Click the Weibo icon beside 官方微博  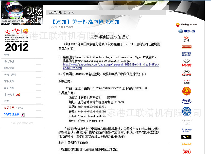pos(18,95)
